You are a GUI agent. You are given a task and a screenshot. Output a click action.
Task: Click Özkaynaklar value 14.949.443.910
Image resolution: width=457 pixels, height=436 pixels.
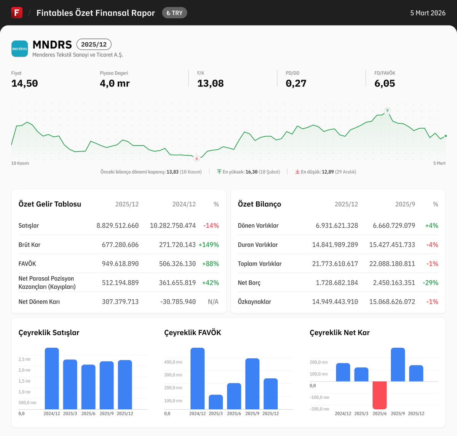point(335,302)
